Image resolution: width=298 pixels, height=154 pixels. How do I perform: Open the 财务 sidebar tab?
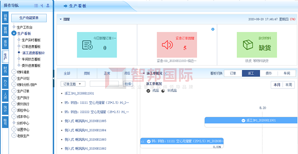pos(5,69)
